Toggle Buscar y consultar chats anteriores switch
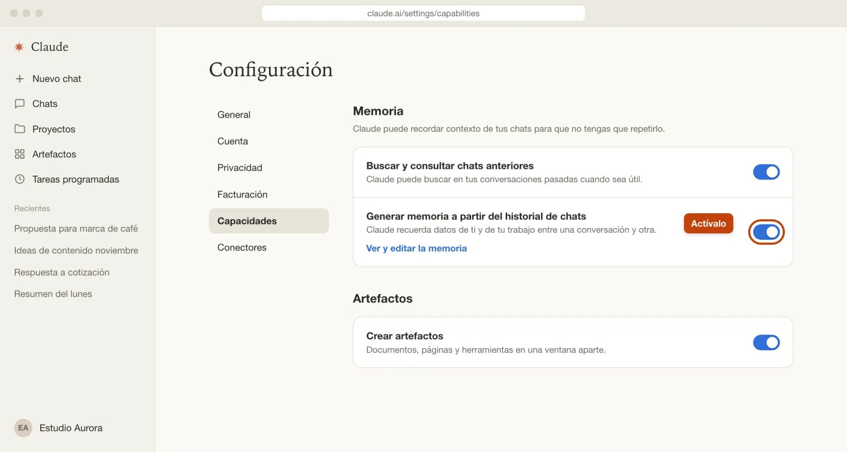This screenshot has height=452, width=847. pos(766,172)
